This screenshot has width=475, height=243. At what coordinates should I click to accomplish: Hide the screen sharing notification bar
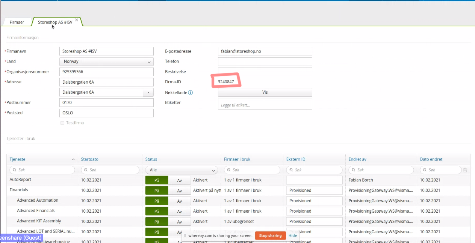[x=292, y=235]
